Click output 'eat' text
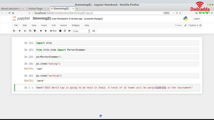 point(39,69)
